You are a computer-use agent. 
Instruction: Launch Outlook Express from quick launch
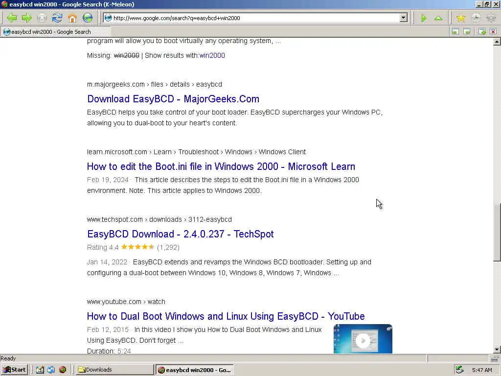pos(51,370)
